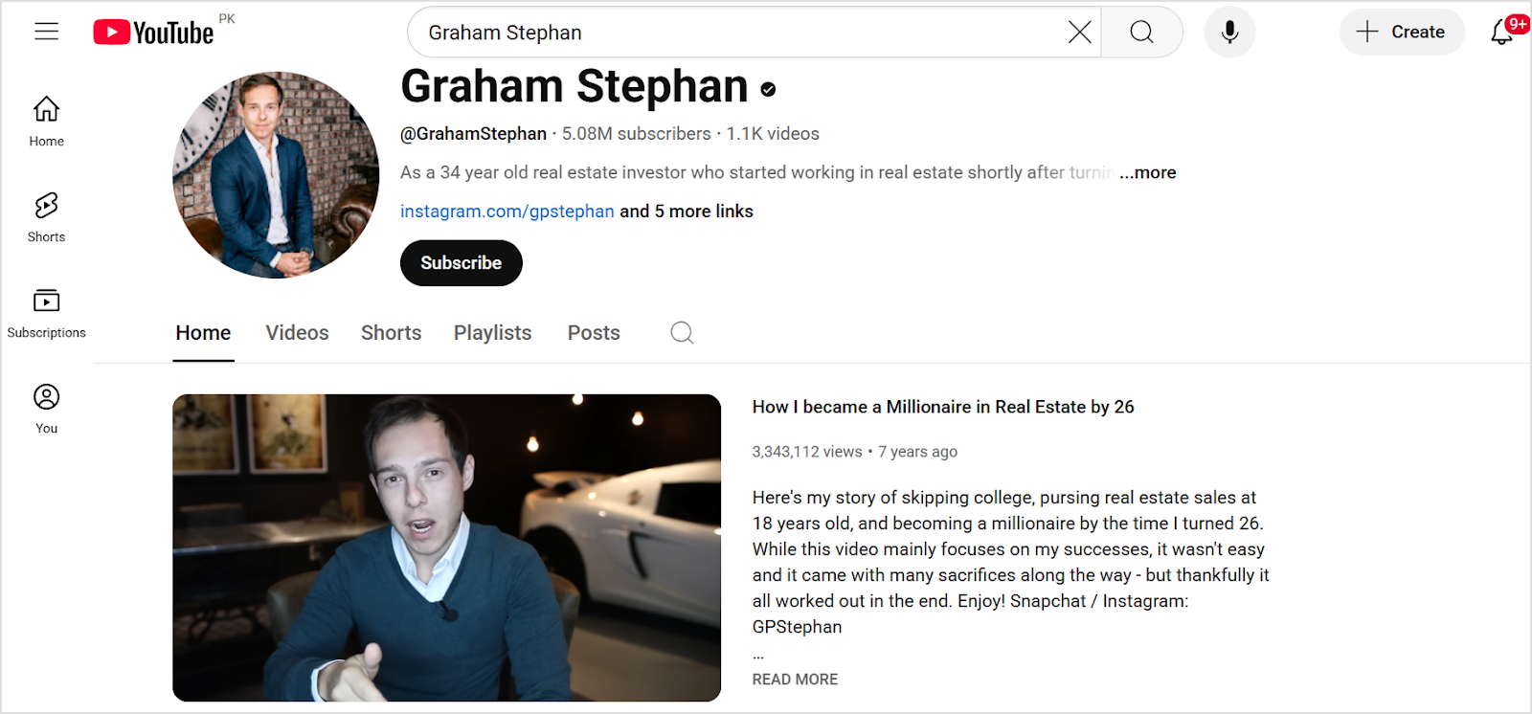Search within the channel
Image resolution: width=1532 pixels, height=714 pixels.
(x=682, y=332)
